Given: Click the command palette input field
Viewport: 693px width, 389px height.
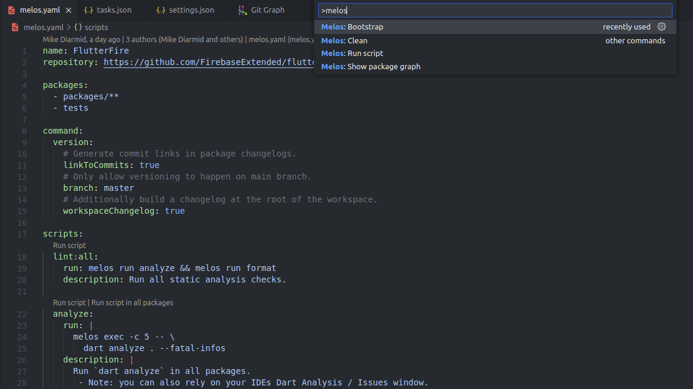Looking at the screenshot, I should (x=495, y=10).
